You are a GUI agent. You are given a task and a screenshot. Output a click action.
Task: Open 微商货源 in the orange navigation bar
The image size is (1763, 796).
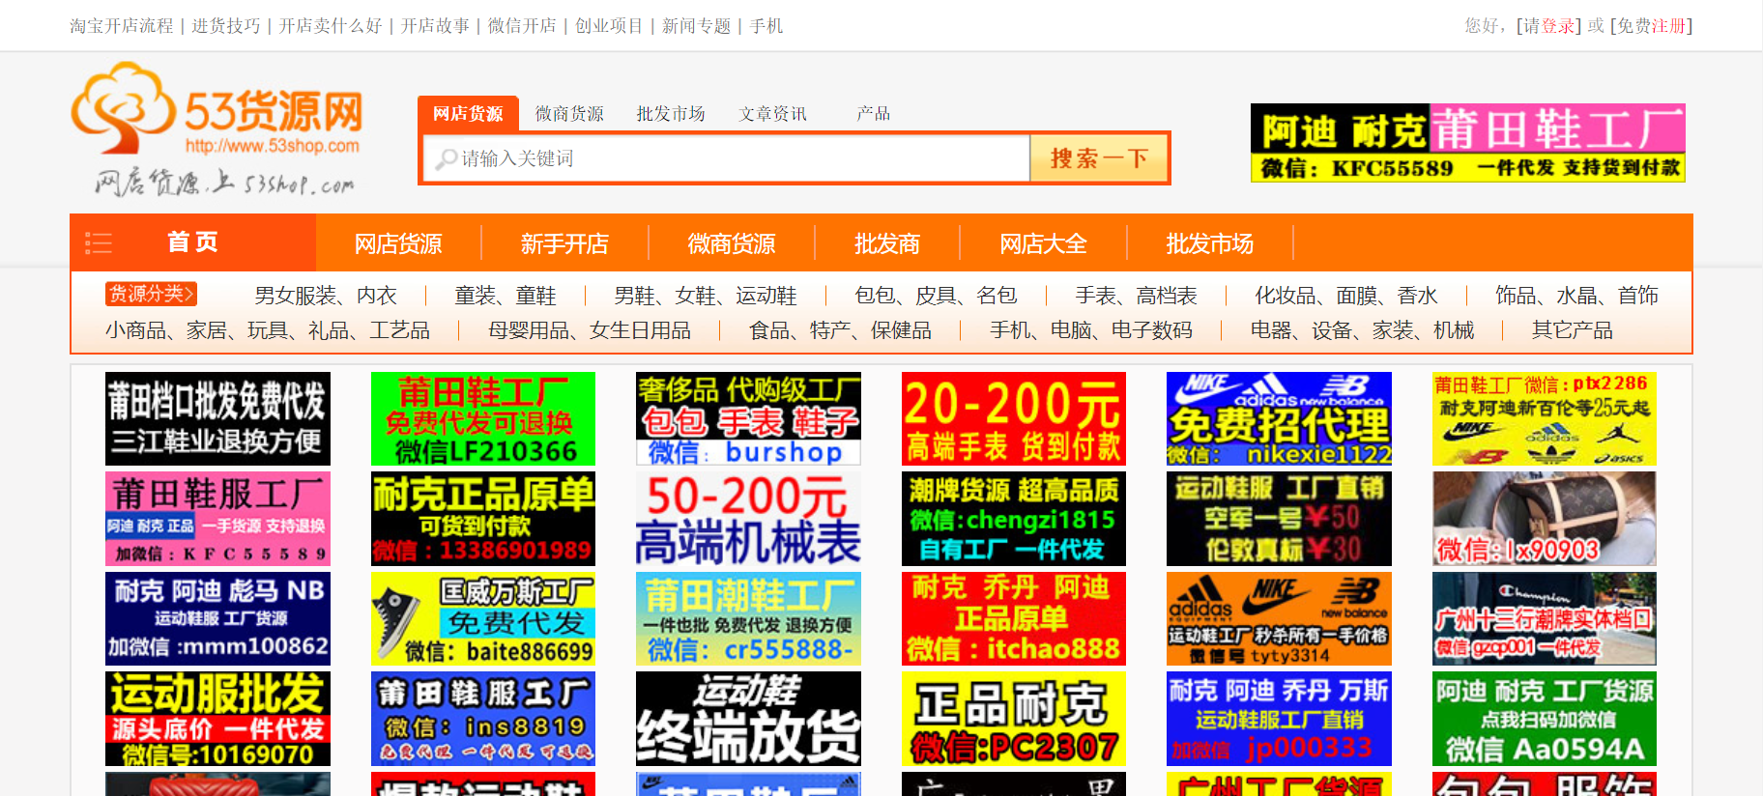(x=732, y=243)
